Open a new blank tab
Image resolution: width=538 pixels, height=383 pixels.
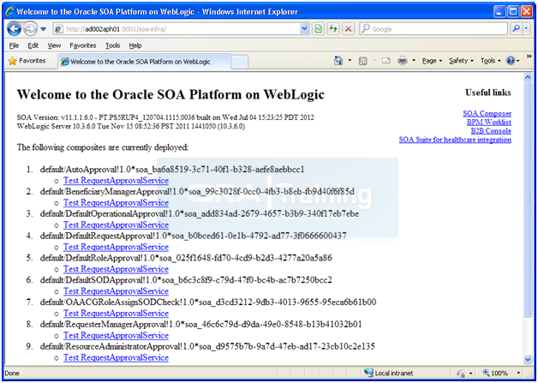(239, 62)
